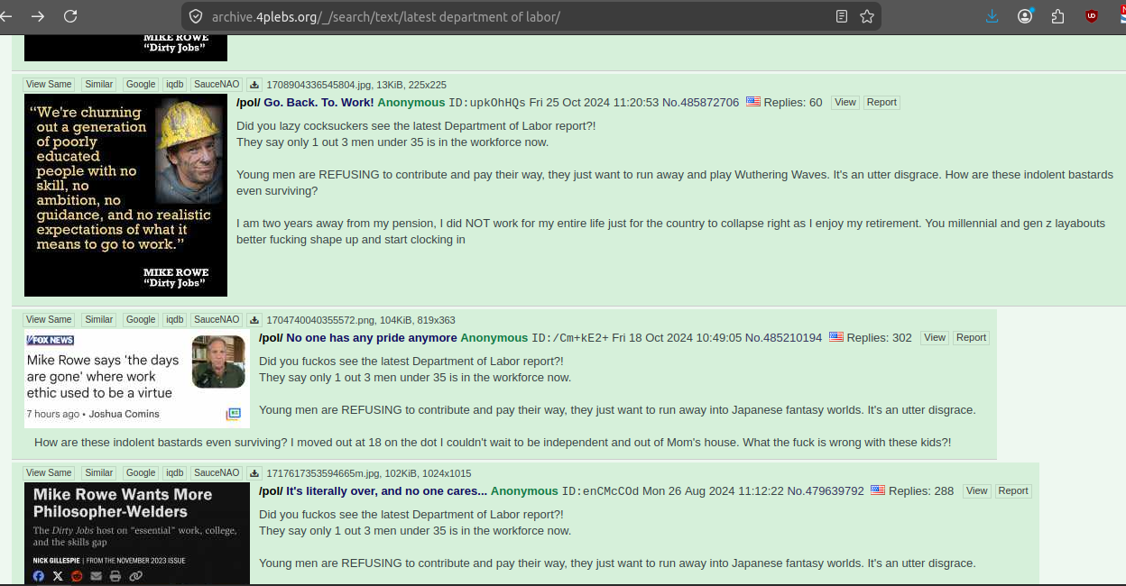Click View Same for 1704740040355572.png
This screenshot has height=586, width=1126.
(49, 319)
